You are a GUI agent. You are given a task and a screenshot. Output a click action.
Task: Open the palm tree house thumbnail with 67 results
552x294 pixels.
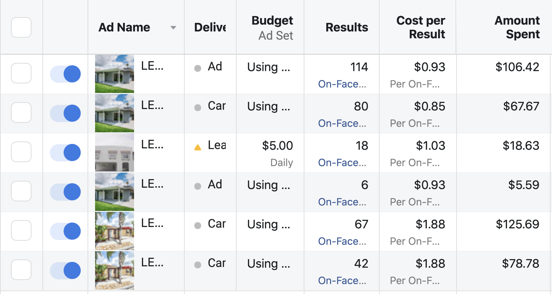point(115,231)
